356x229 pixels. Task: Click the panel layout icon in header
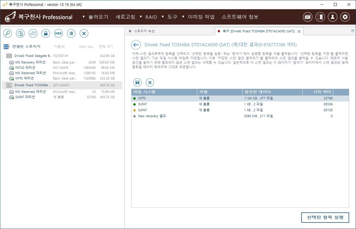point(320,17)
